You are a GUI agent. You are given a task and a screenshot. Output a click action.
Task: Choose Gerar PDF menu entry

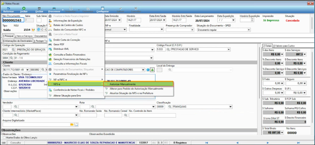click(76, 44)
